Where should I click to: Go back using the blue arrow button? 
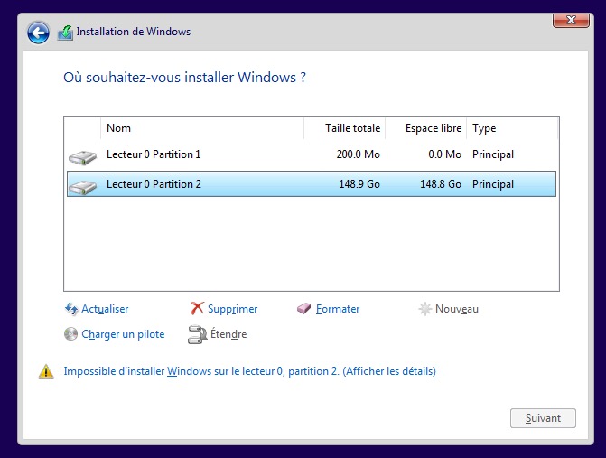[x=38, y=33]
